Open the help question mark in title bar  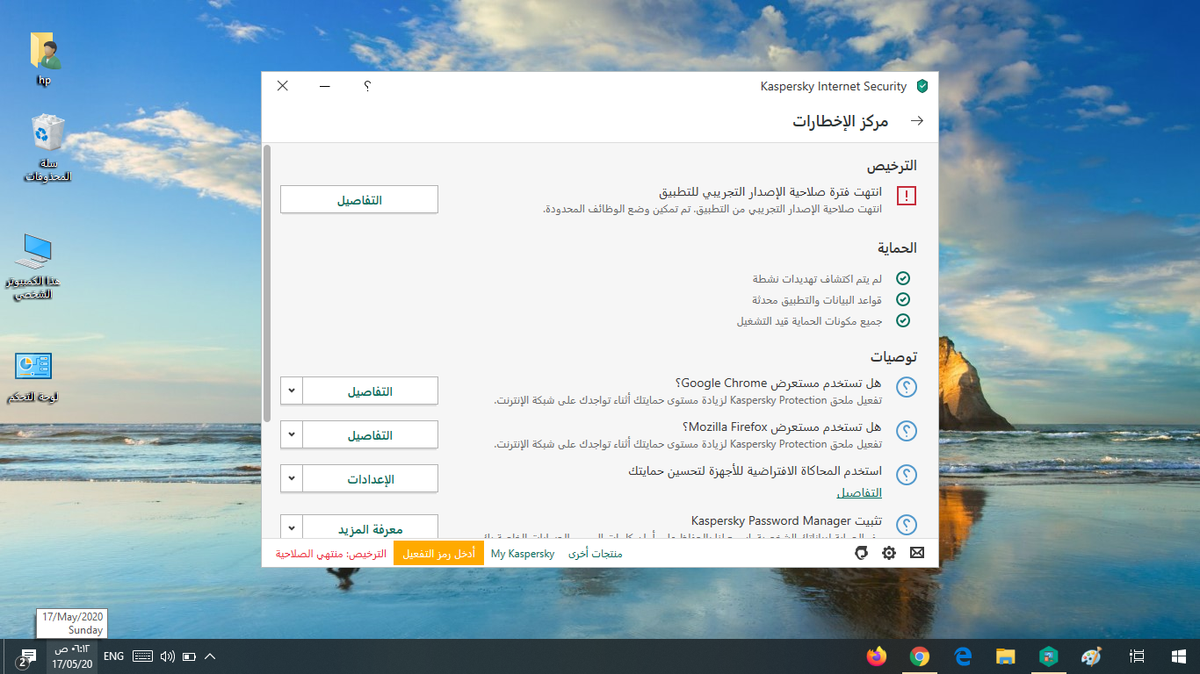[367, 86]
